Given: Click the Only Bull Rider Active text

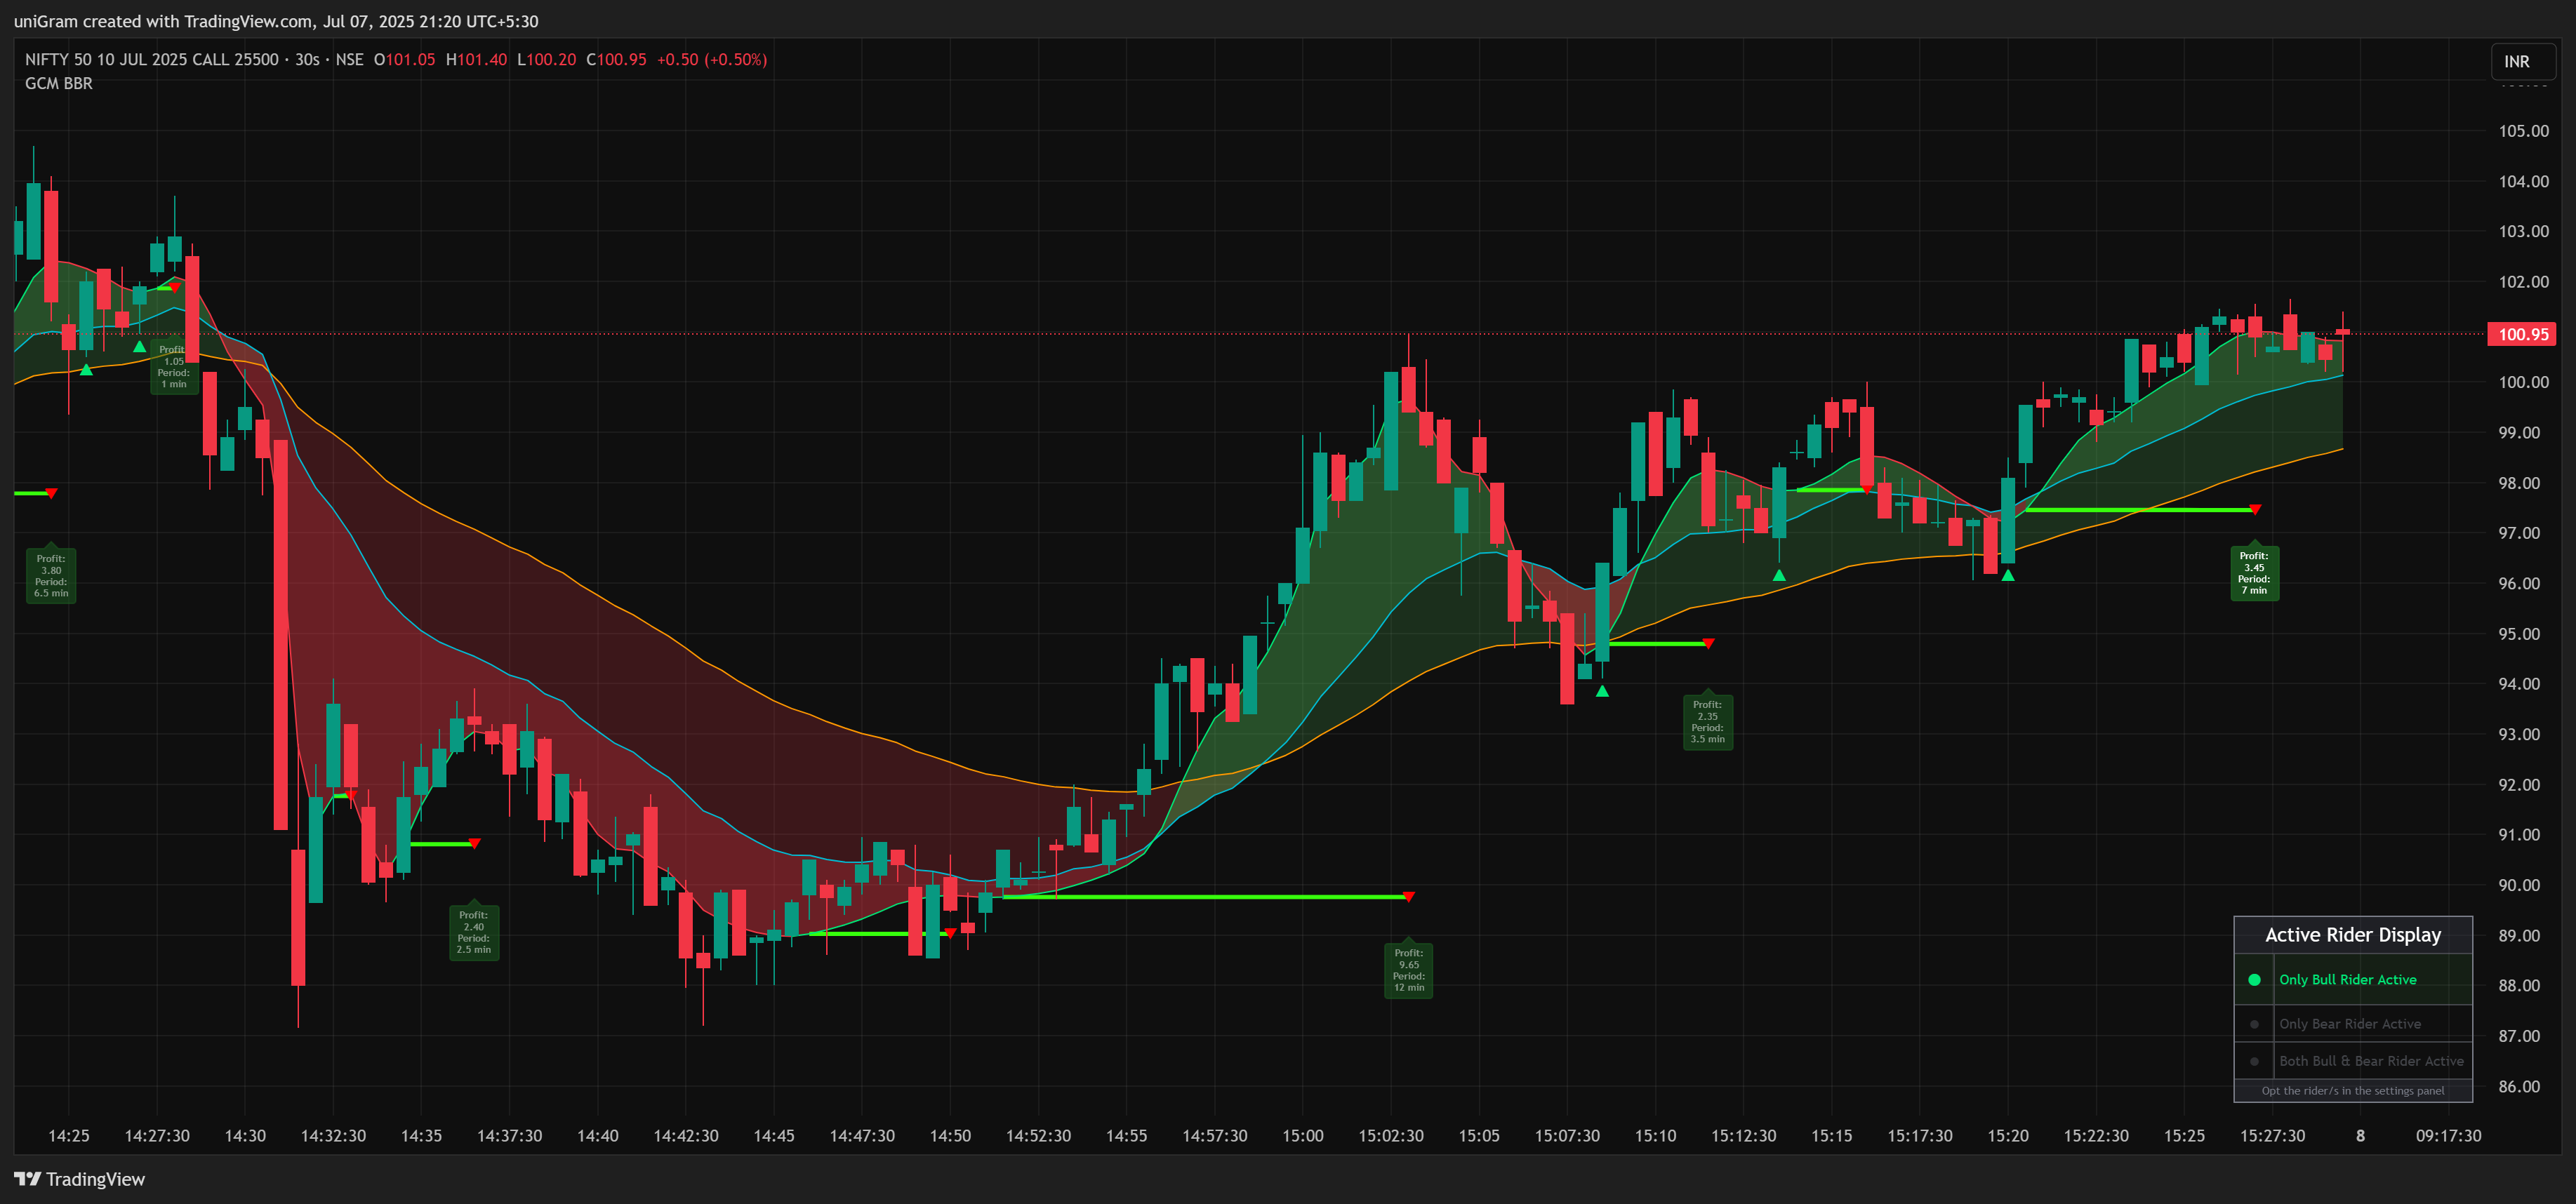Looking at the screenshot, I should click(2347, 980).
